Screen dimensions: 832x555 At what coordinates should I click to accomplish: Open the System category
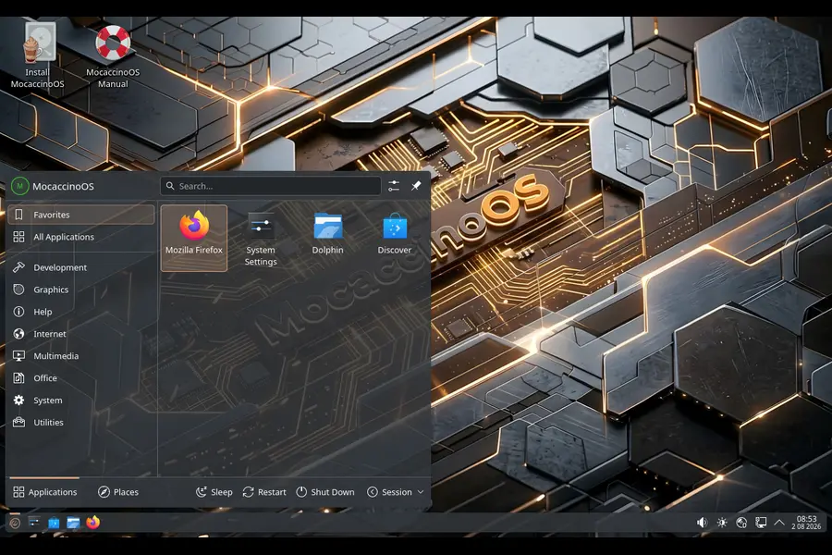pos(81,400)
